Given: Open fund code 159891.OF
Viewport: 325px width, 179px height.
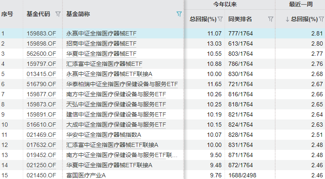Looking at the screenshot, I should pos(41,114).
